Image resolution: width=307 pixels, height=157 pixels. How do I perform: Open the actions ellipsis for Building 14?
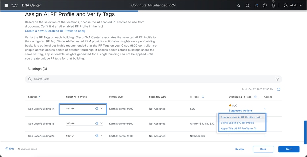265,109
